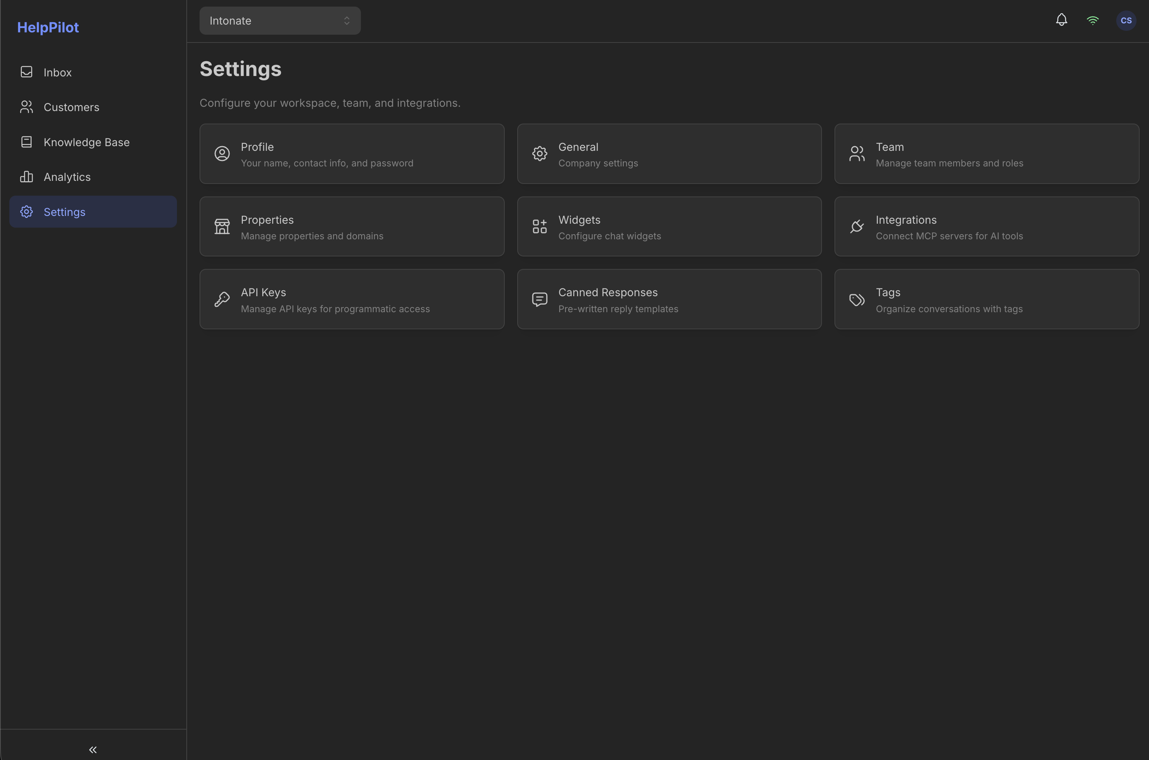Click 'Your name, contact info, and password'
The width and height of the screenshot is (1149, 760).
327,163
